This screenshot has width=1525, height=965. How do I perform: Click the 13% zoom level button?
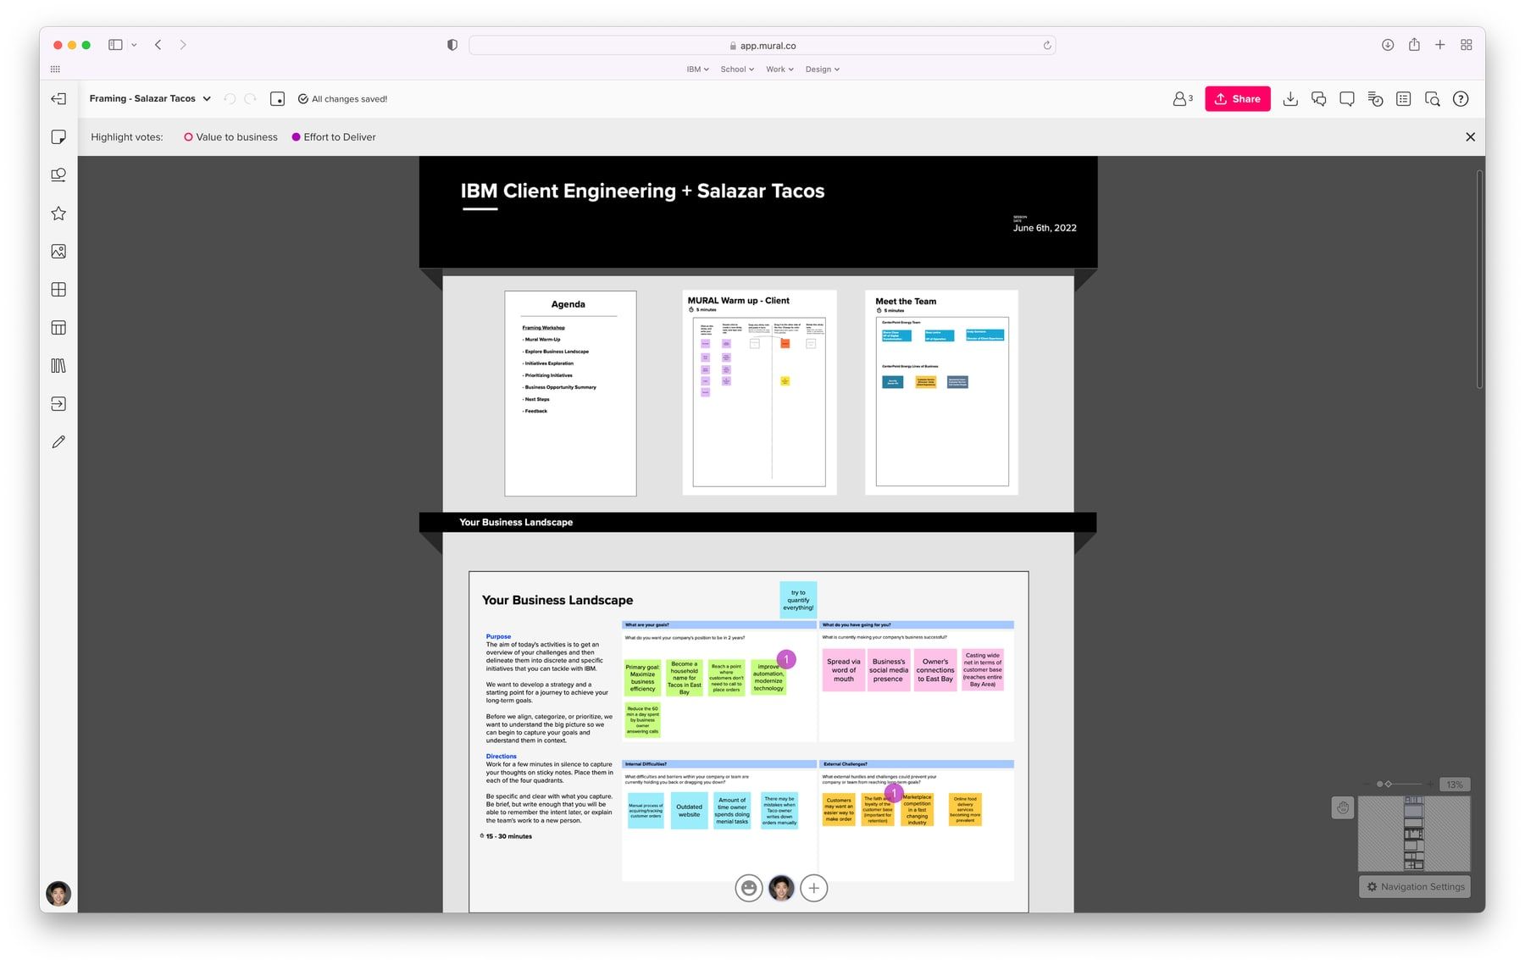coord(1455,785)
